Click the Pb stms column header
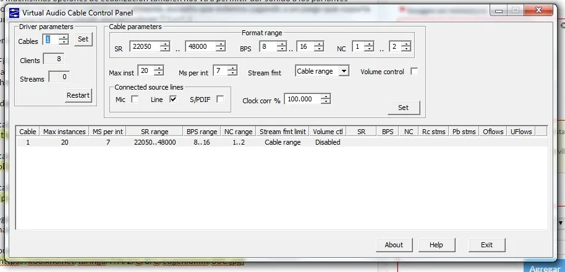Image resolution: width=565 pixels, height=272 pixels. point(464,132)
